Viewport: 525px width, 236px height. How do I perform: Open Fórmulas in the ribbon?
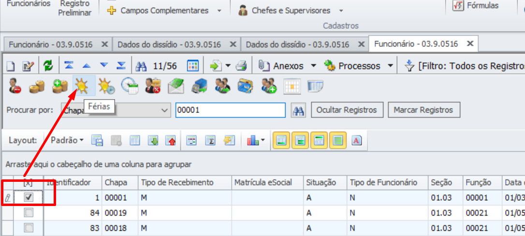tap(476, 5)
